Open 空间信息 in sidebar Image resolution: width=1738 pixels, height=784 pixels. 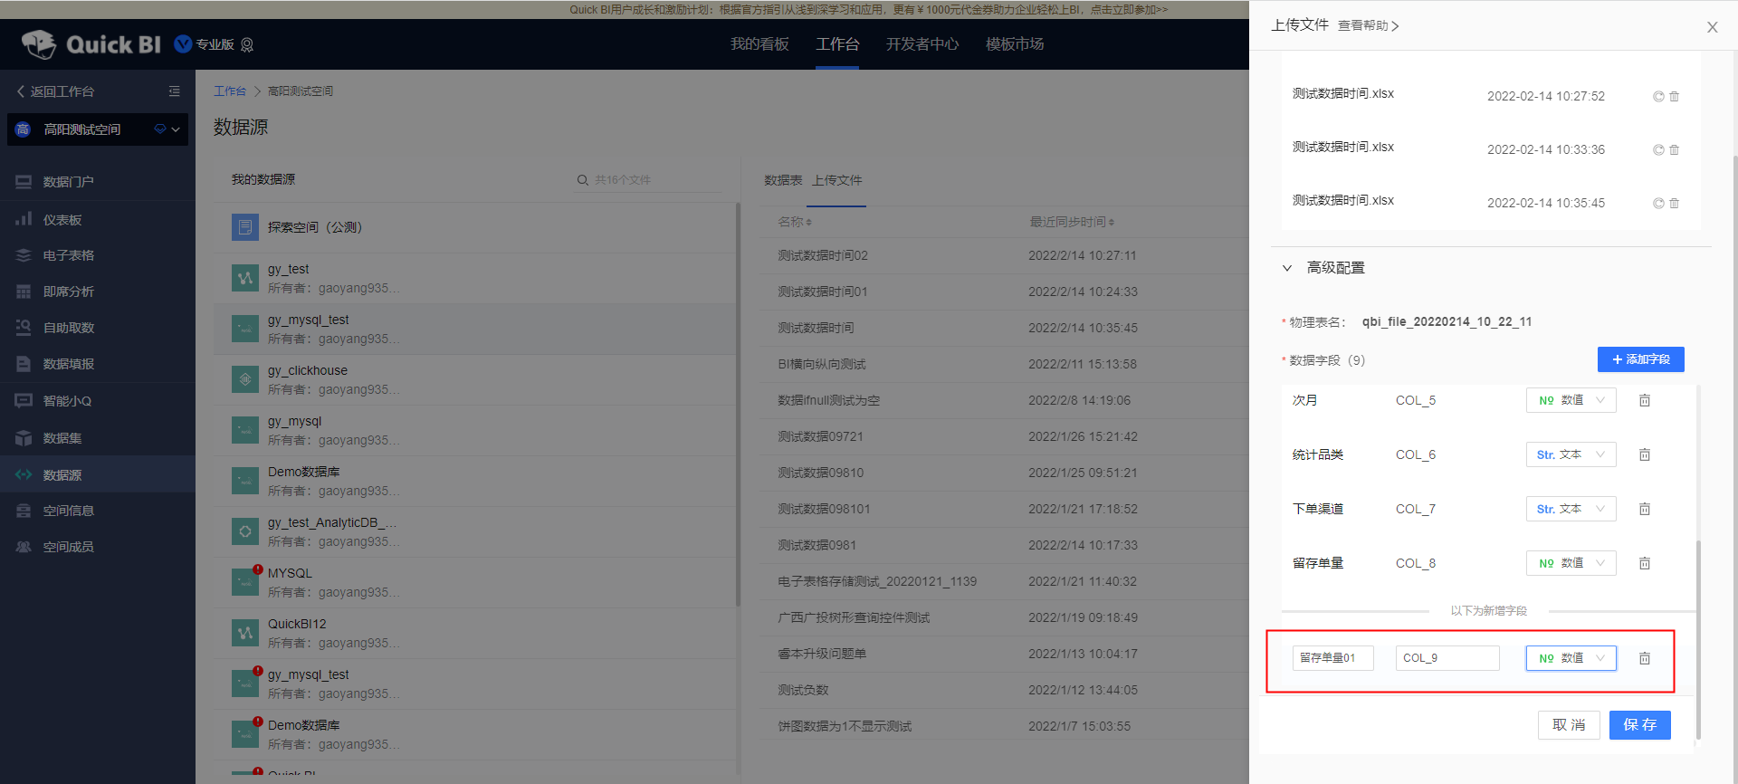98,511
